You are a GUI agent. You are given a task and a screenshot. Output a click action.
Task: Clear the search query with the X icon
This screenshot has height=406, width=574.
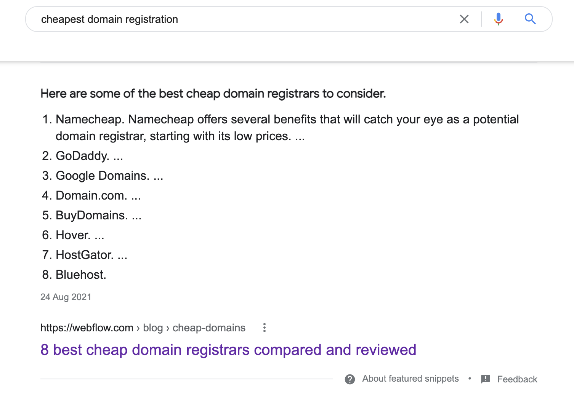464,19
